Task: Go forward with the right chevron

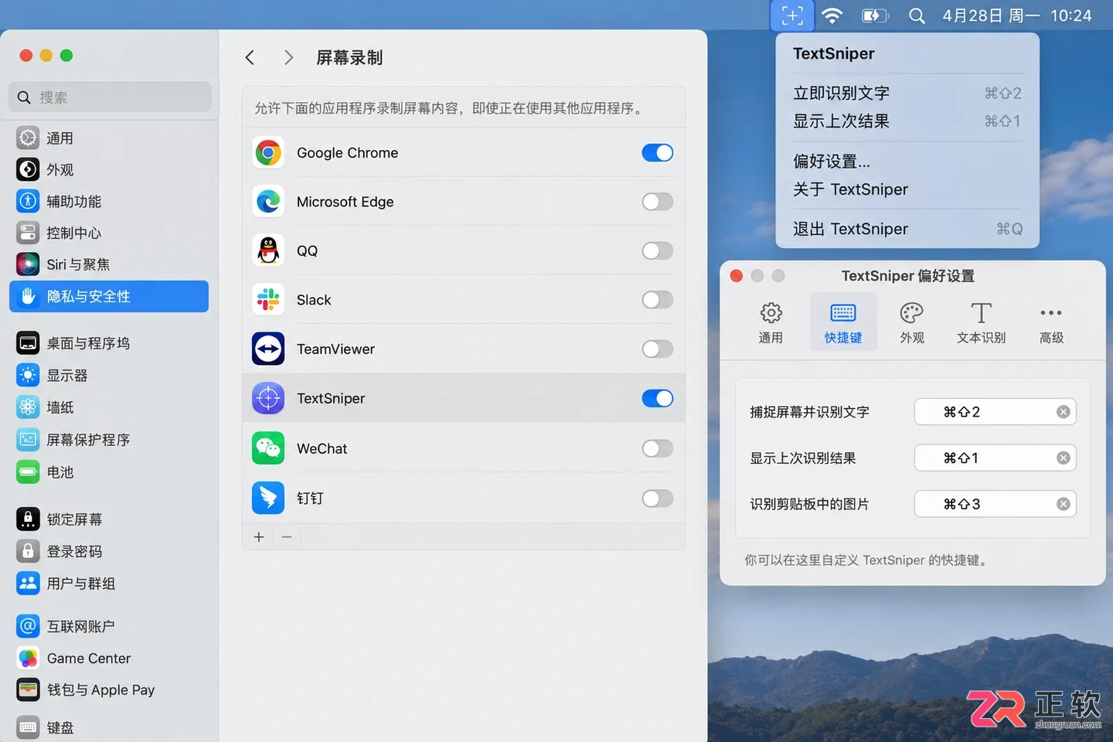Action: (x=288, y=58)
